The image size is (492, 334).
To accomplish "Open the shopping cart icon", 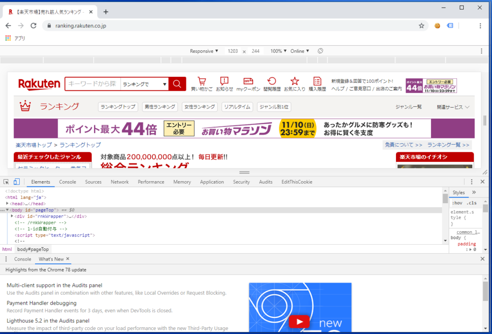I will [202, 82].
